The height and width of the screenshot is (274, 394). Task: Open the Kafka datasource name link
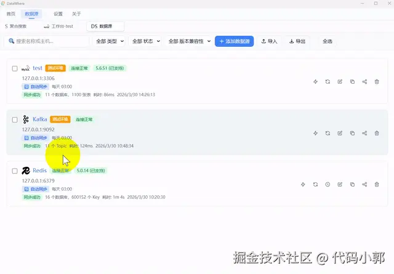[39, 119]
